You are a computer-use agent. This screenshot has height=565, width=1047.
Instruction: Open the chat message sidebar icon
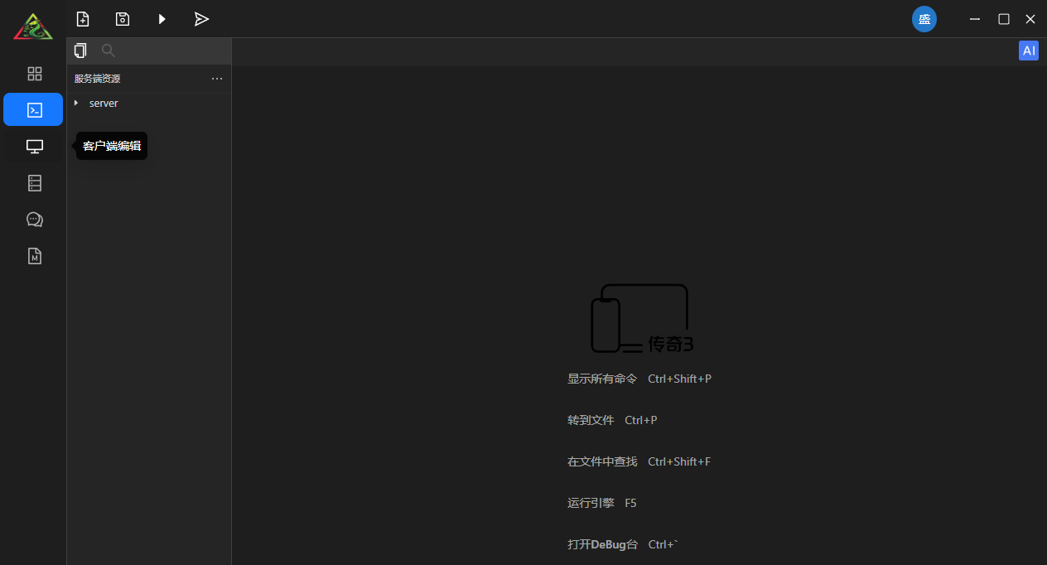pyautogui.click(x=33, y=219)
